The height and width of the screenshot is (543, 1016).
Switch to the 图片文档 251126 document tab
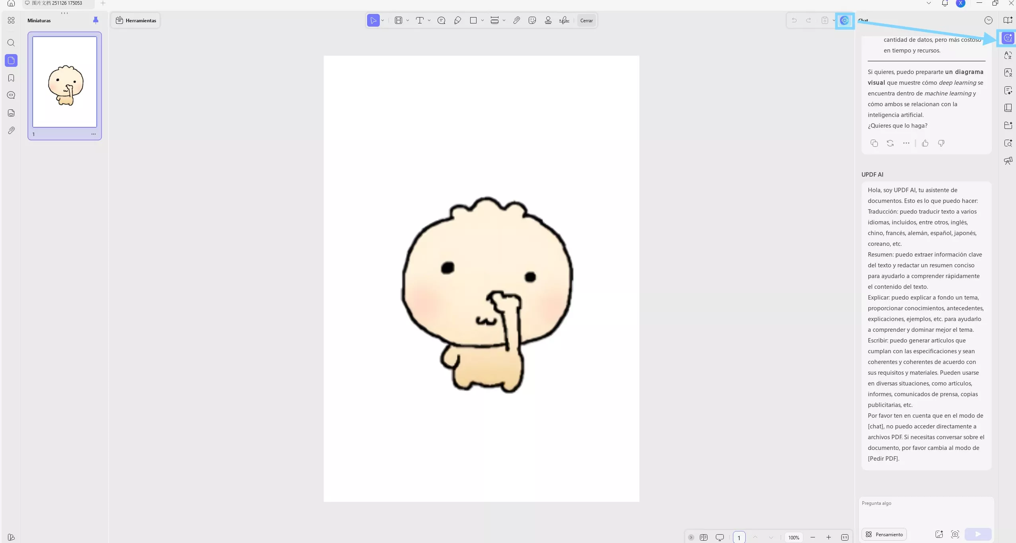pos(57,3)
